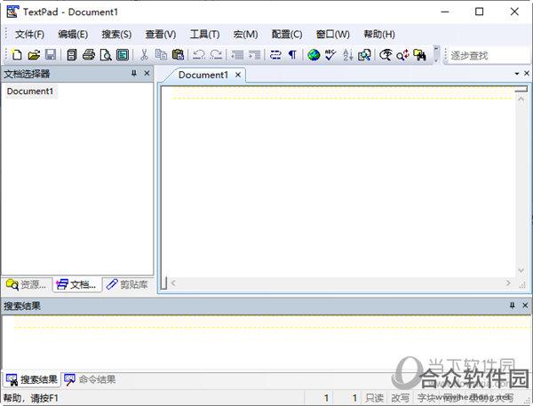
Task: Toggle Word Wrap with its toolbar icon
Action: pos(275,54)
